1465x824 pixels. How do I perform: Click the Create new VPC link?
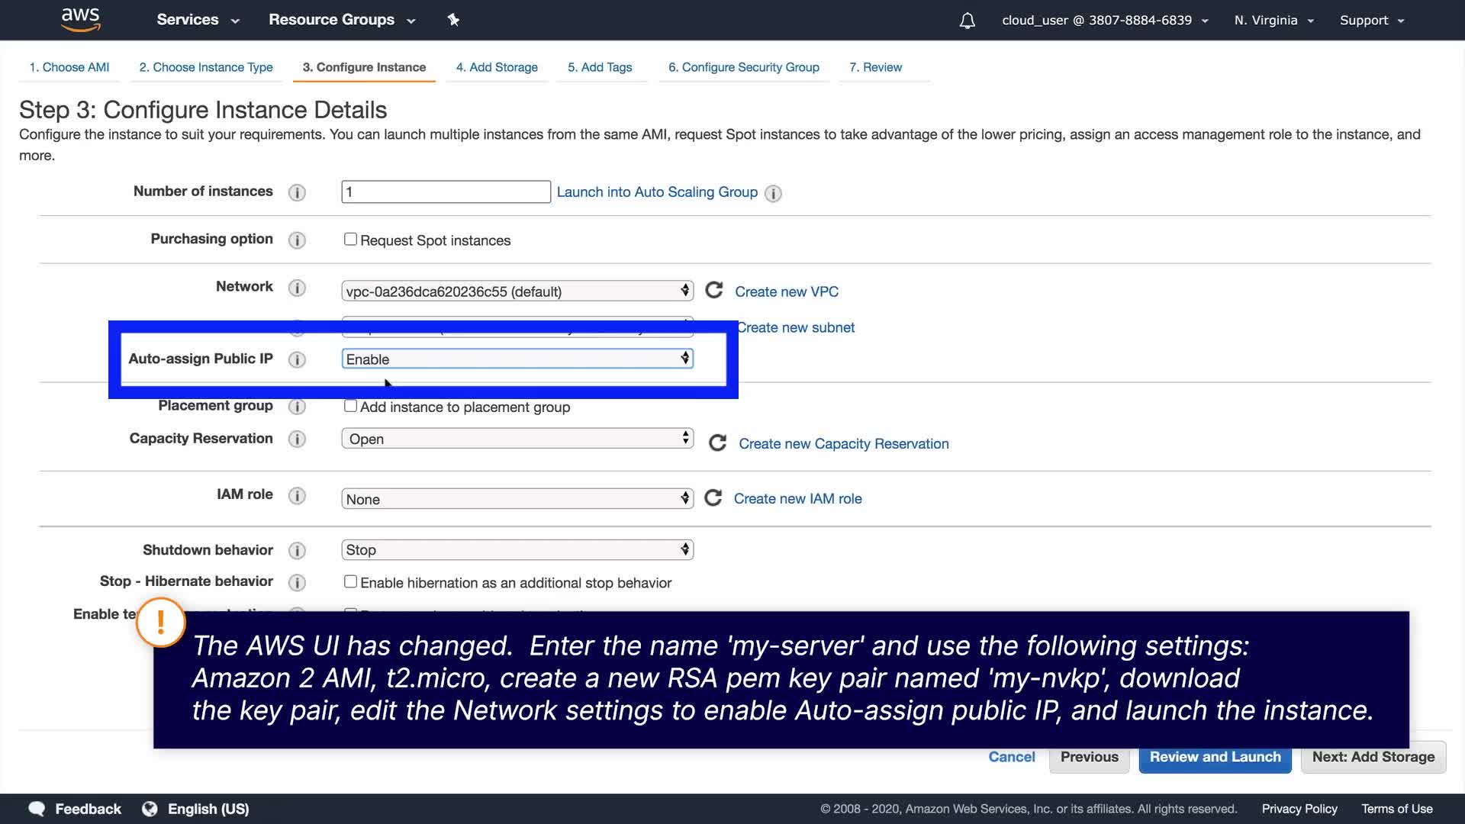786,291
